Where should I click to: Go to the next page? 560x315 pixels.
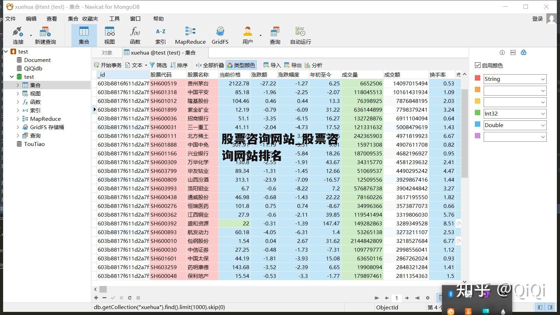pyautogui.click(x=407, y=298)
